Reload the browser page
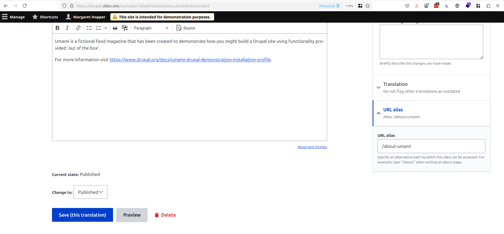The height and width of the screenshot is (234, 504). tap(25, 6)
